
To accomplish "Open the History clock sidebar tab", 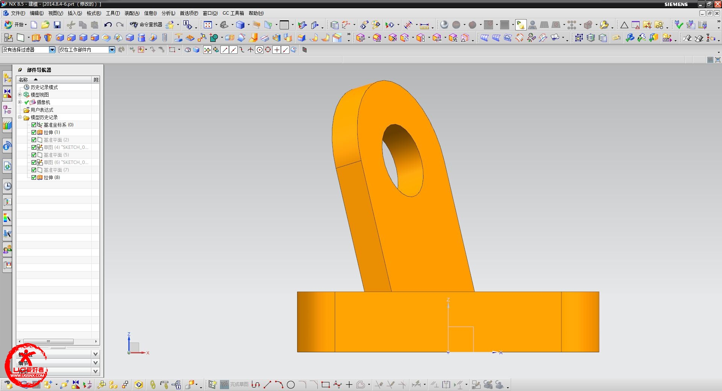I will (x=7, y=186).
